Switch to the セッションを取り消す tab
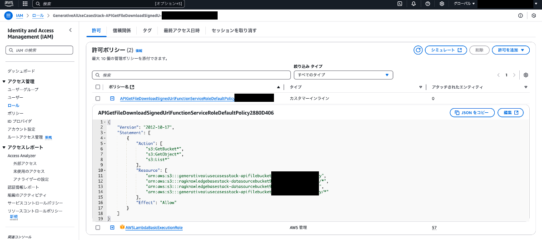Image resolution: width=542 pixels, height=240 pixels. tap(234, 30)
